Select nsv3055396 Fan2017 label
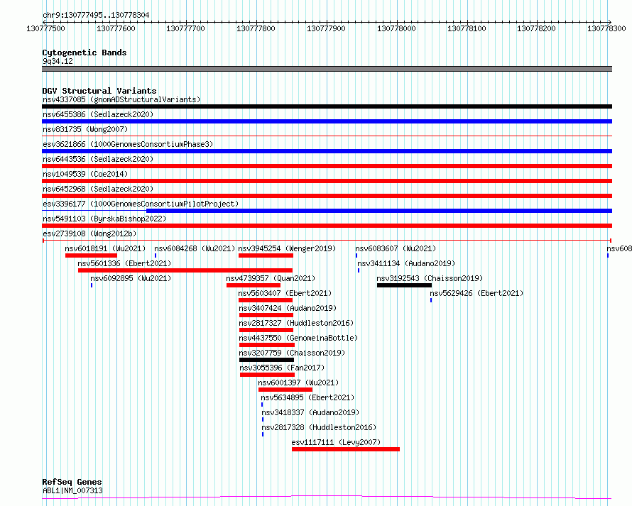Image resolution: width=632 pixels, height=506 pixels. coord(282,368)
